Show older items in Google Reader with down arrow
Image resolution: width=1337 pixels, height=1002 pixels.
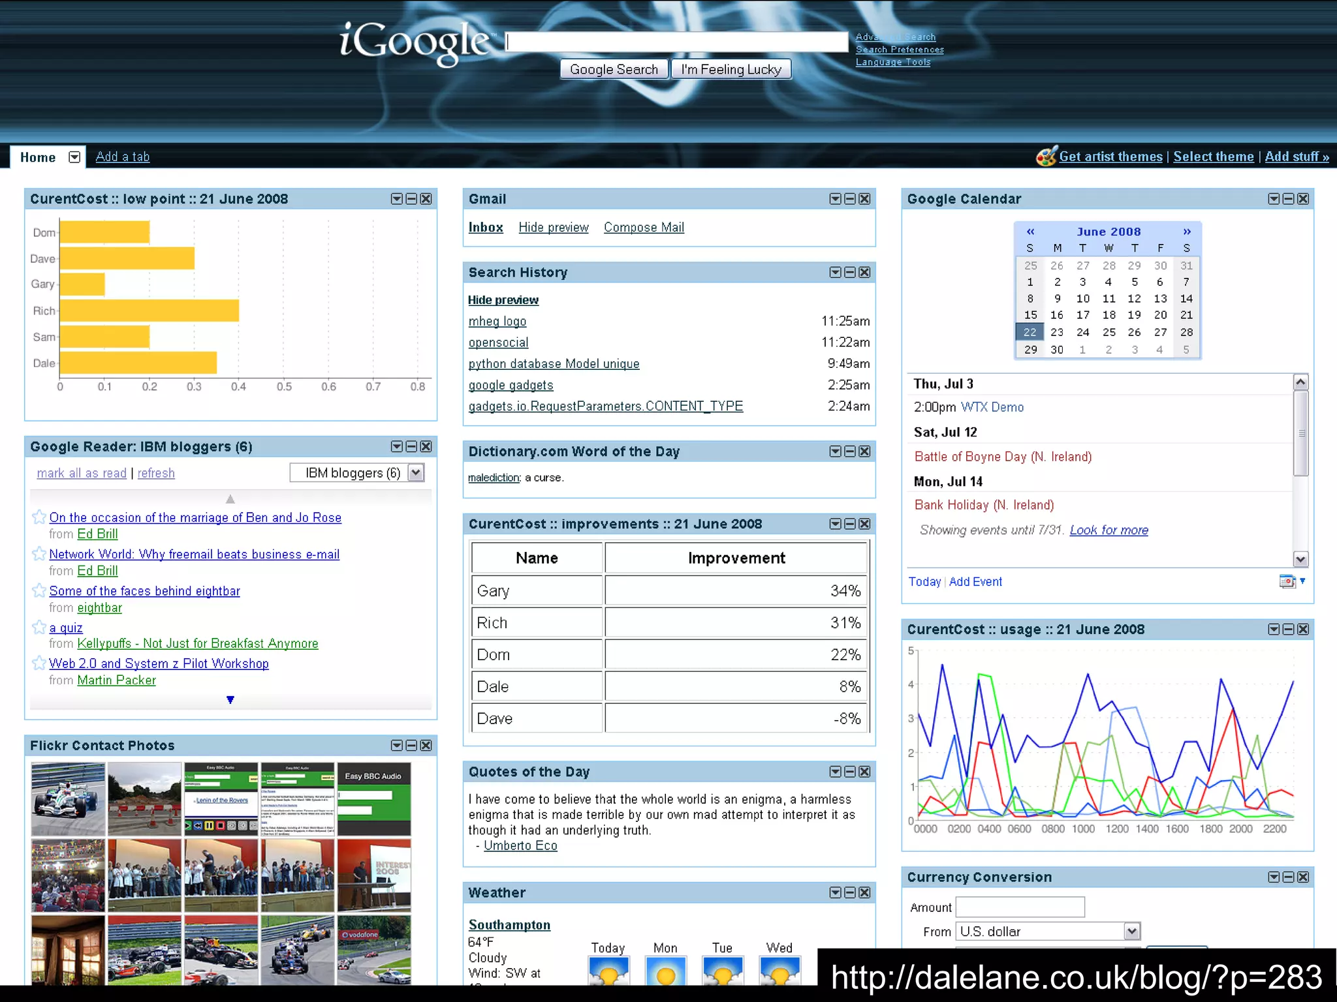[x=230, y=699]
